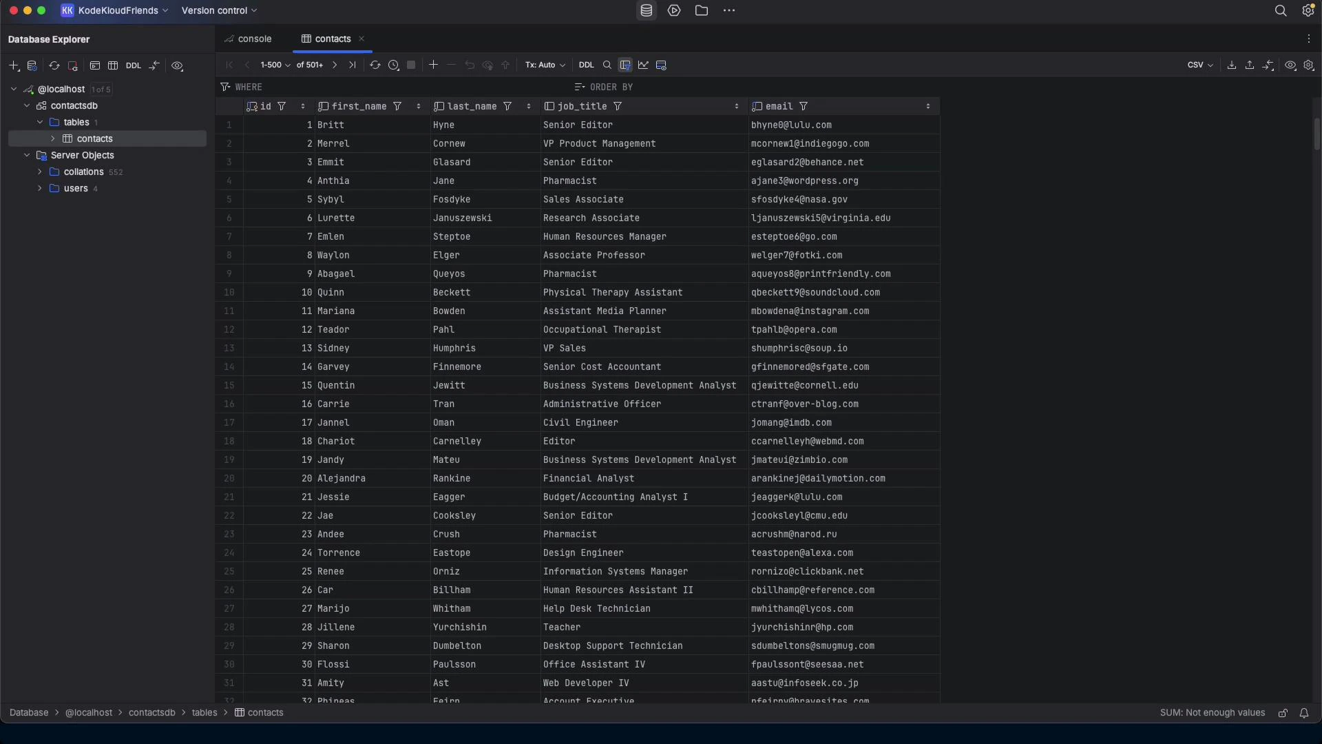The image size is (1322, 744).
Task: Click the Import Data upload icon
Action: tap(1250, 65)
